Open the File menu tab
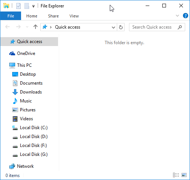 click(x=11, y=16)
